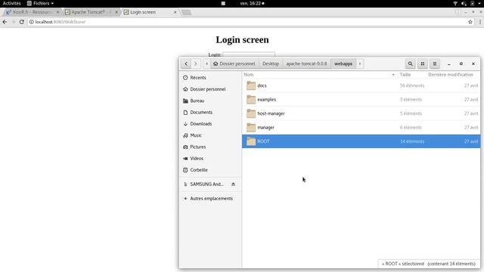This screenshot has width=484, height=272.
Task: Eject the SAMSUNG device
Action: click(x=233, y=184)
